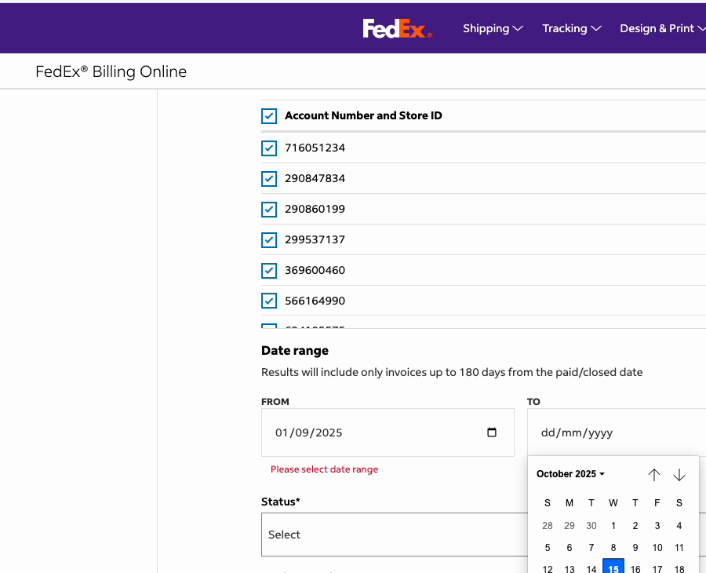This screenshot has width=706, height=573.
Task: Uncheck account 716051234 checkbox
Action: point(269,148)
